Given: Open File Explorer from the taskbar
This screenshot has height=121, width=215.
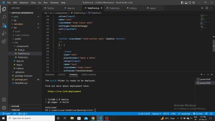Looking at the screenshot, I should [x=72, y=118].
